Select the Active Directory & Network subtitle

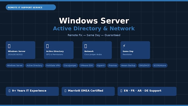point(94,29)
